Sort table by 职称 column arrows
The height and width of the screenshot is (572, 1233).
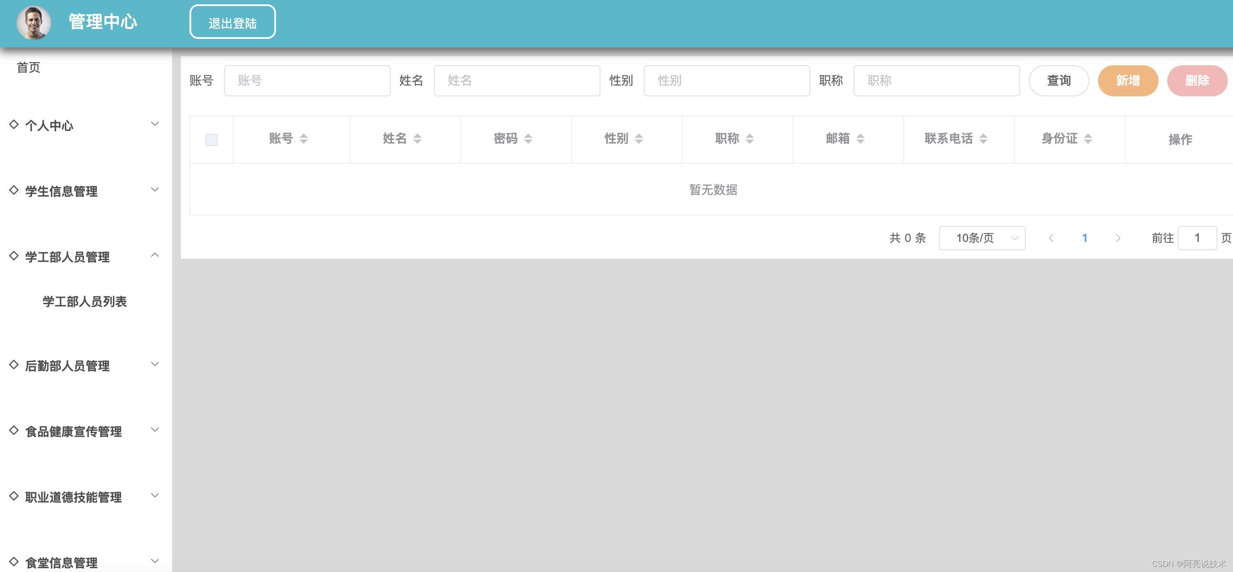pos(750,139)
